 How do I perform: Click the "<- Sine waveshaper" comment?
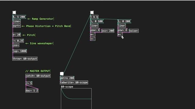click(x=39, y=43)
